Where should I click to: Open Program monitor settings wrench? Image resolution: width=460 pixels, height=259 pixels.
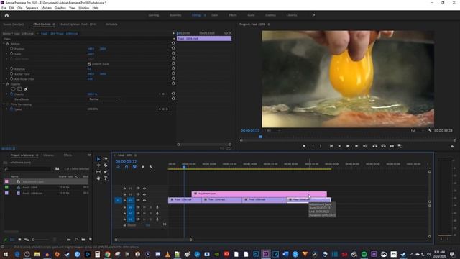tap(430, 131)
